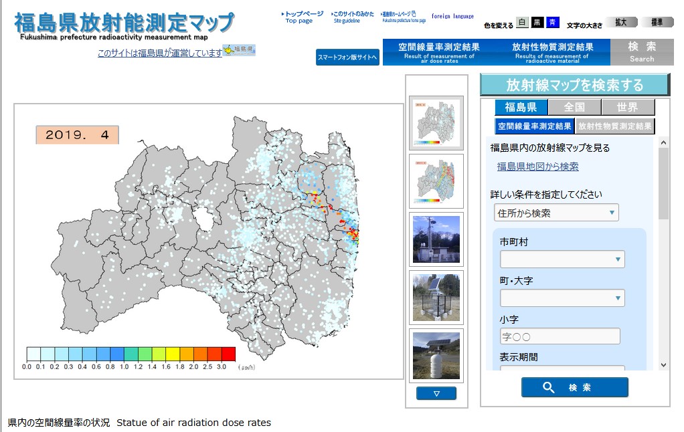684x432 pixels.
Task: Click the 福島県放射能測定マップ site title
Action: [x=124, y=23]
